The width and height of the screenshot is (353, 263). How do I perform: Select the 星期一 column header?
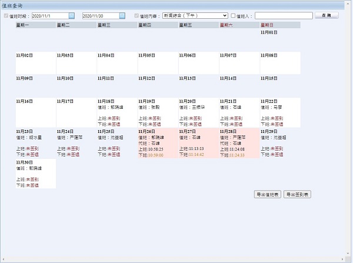click(x=35, y=25)
